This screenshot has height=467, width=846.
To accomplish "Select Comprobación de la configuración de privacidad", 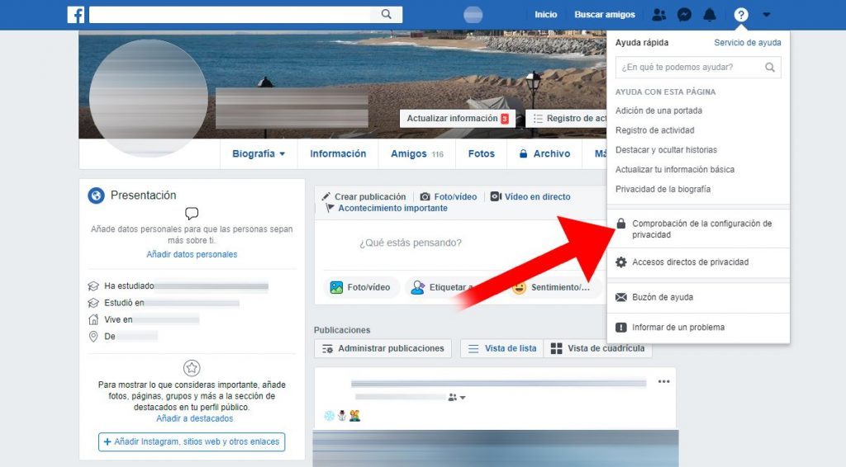I will (x=701, y=229).
